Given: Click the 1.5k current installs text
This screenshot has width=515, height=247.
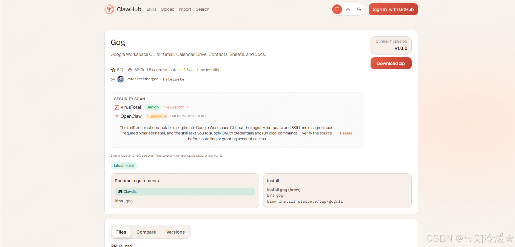Looking at the screenshot, I should 164,70.
